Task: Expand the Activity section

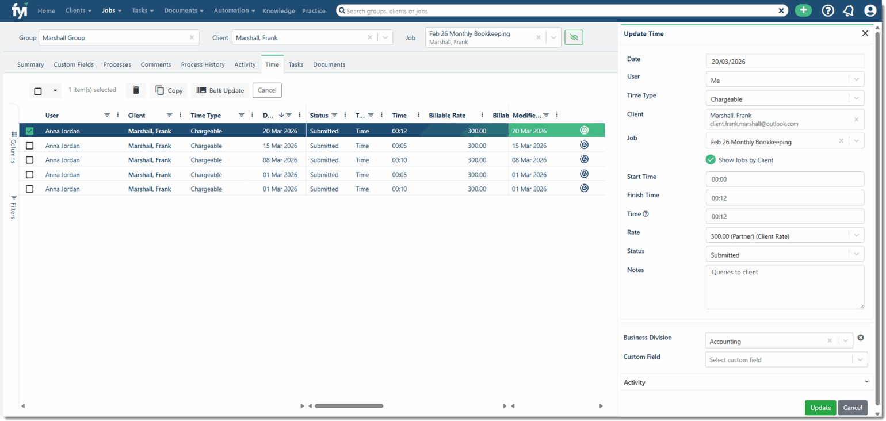Action: 746,382
